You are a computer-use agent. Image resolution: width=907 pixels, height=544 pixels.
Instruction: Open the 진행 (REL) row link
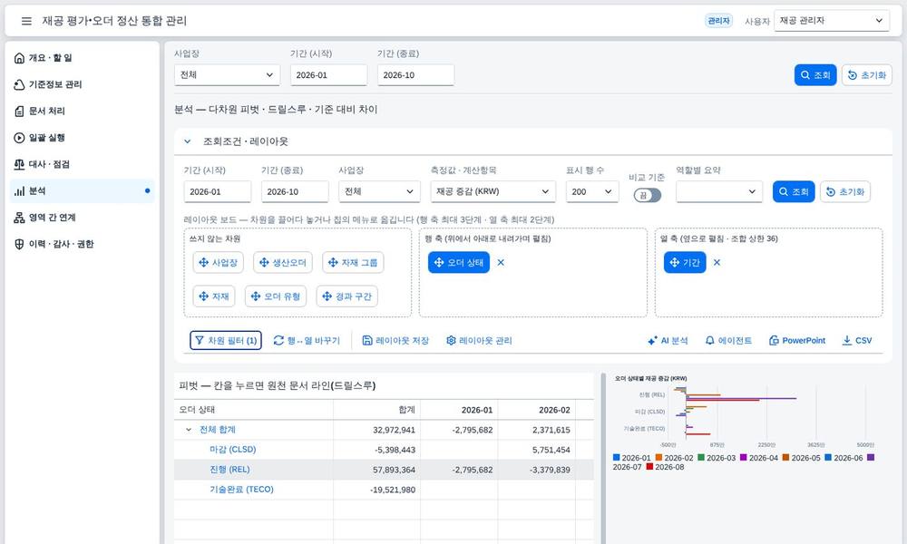pyautogui.click(x=229, y=470)
